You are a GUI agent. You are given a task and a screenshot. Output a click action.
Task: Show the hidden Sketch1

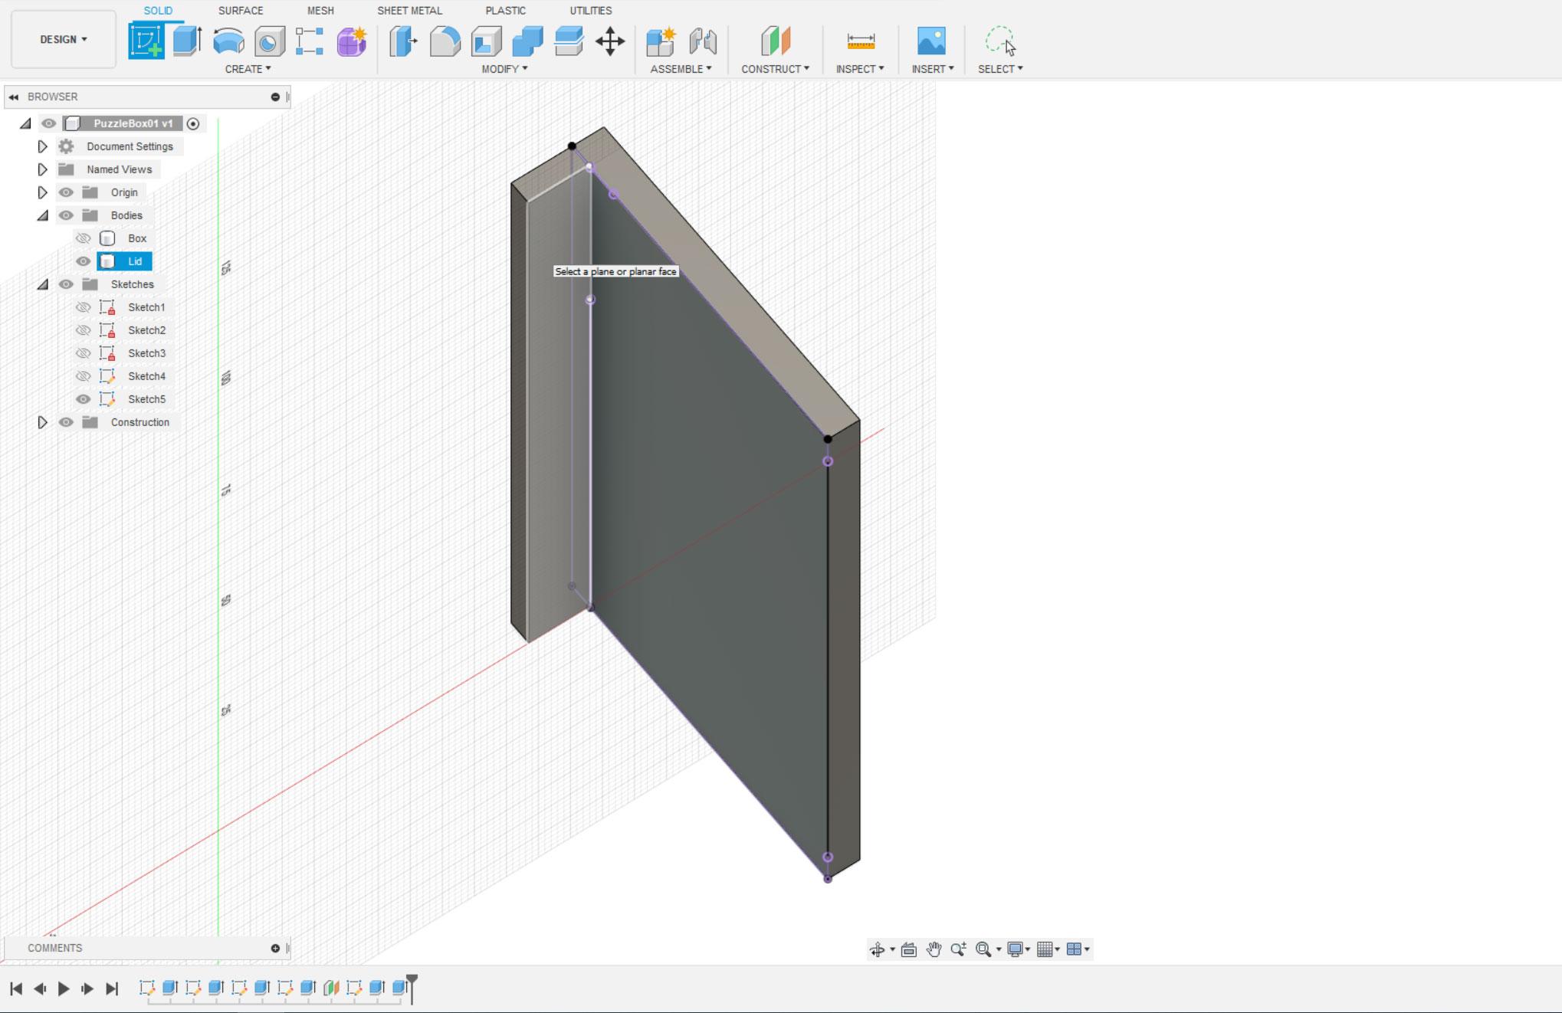[x=83, y=307]
